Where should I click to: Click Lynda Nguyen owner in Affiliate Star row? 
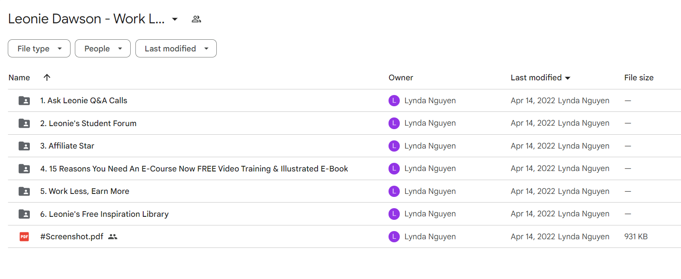(430, 146)
